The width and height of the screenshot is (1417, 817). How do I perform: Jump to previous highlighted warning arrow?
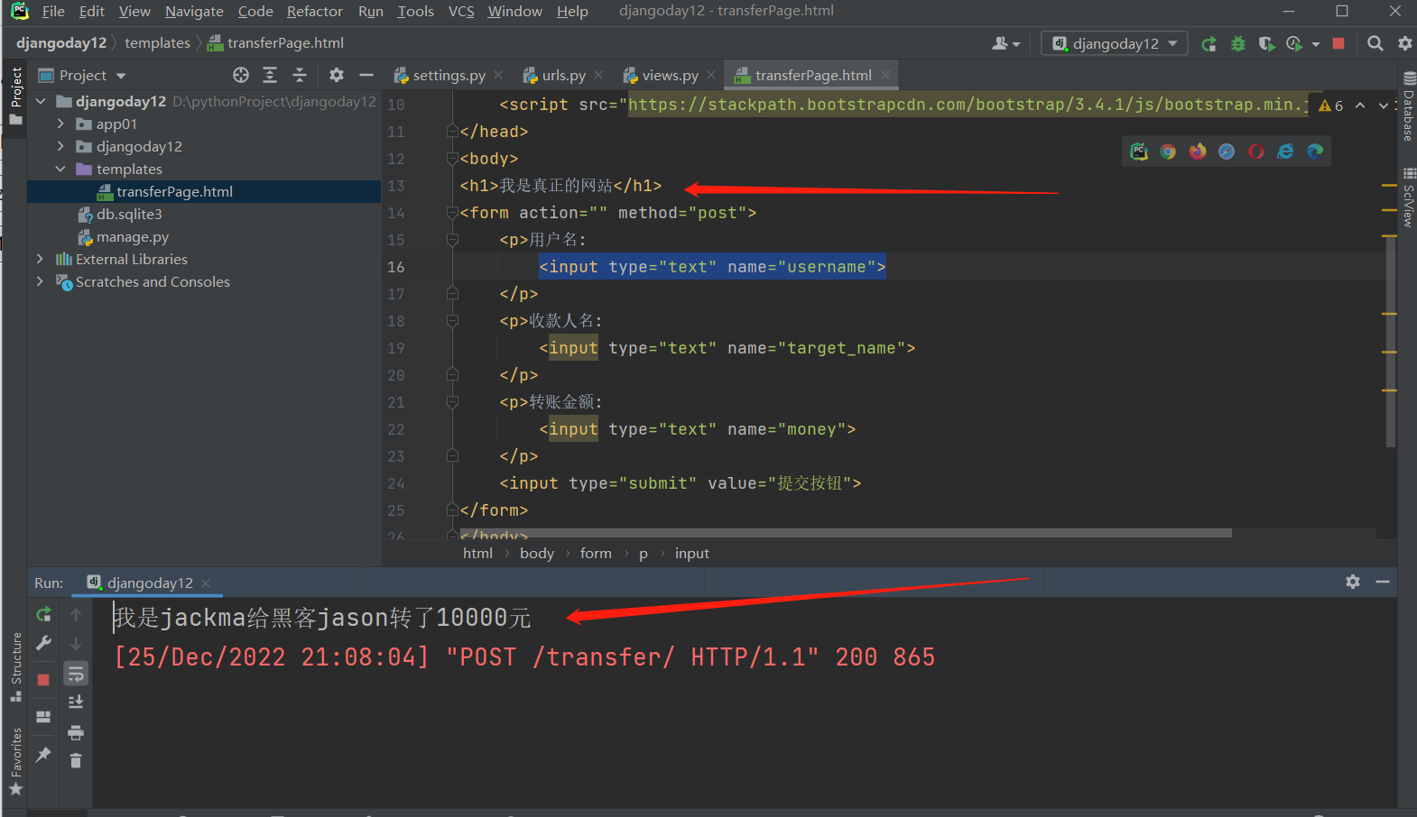1360,106
